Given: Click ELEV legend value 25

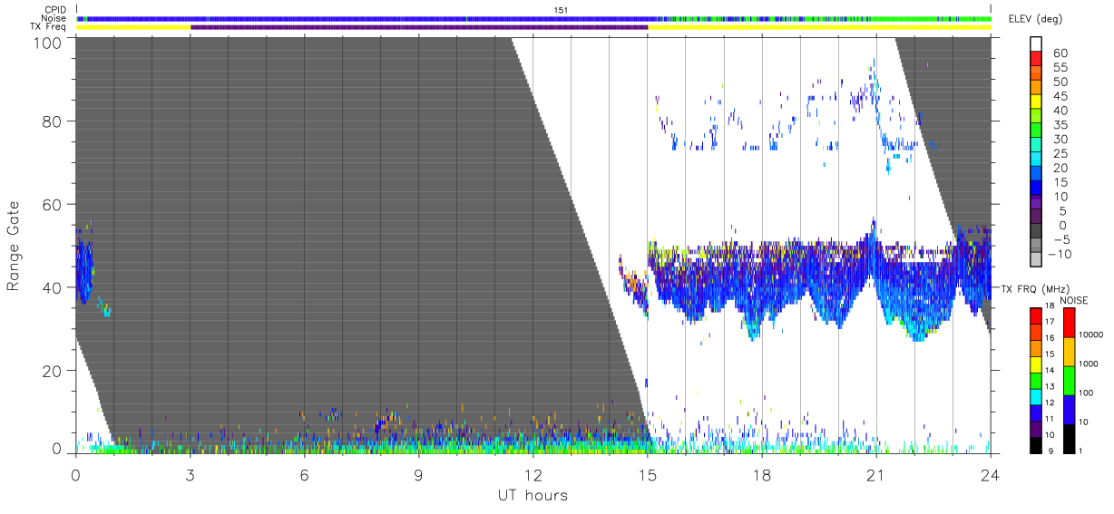Looking at the screenshot, I should click(1059, 153).
